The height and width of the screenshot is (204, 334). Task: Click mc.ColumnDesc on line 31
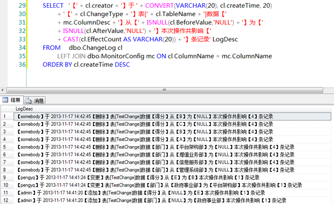[x=87, y=23]
